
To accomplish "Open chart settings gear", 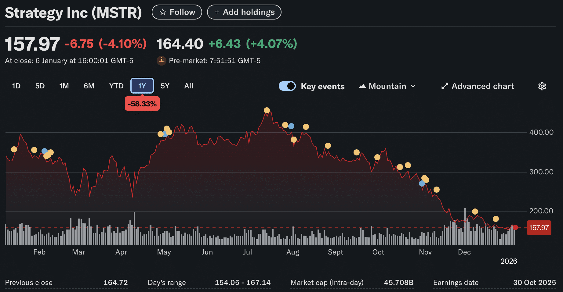I will coord(542,86).
